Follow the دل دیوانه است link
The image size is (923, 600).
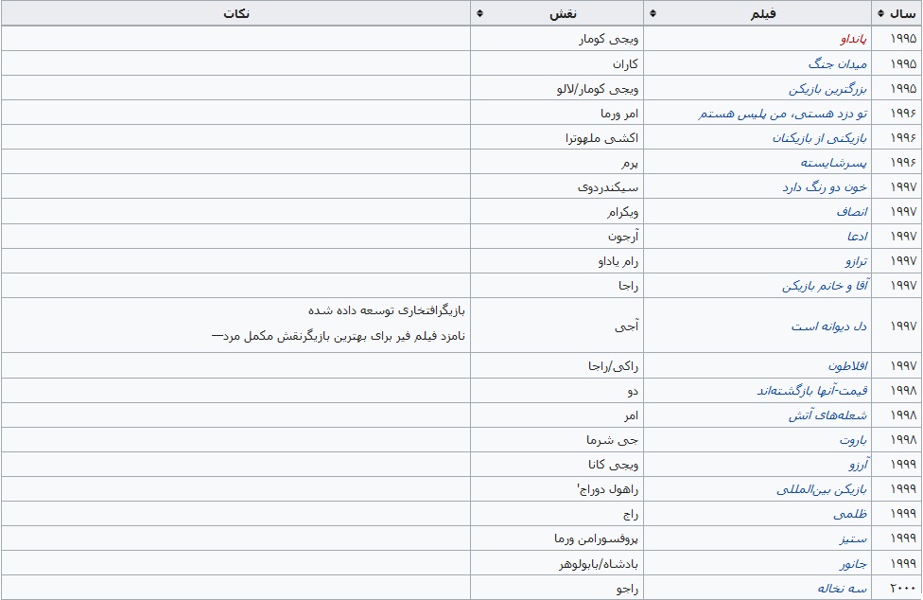829,326
